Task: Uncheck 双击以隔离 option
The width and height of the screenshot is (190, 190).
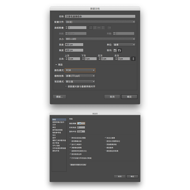Action: coord(105,138)
